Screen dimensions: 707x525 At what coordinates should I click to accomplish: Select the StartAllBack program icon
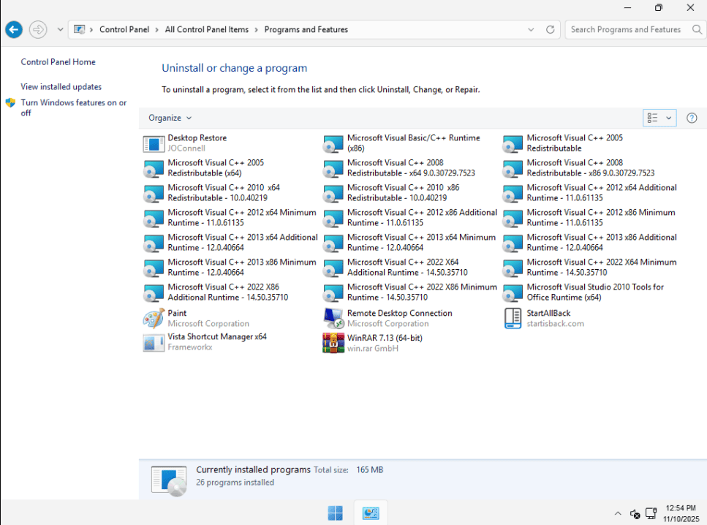click(x=513, y=318)
